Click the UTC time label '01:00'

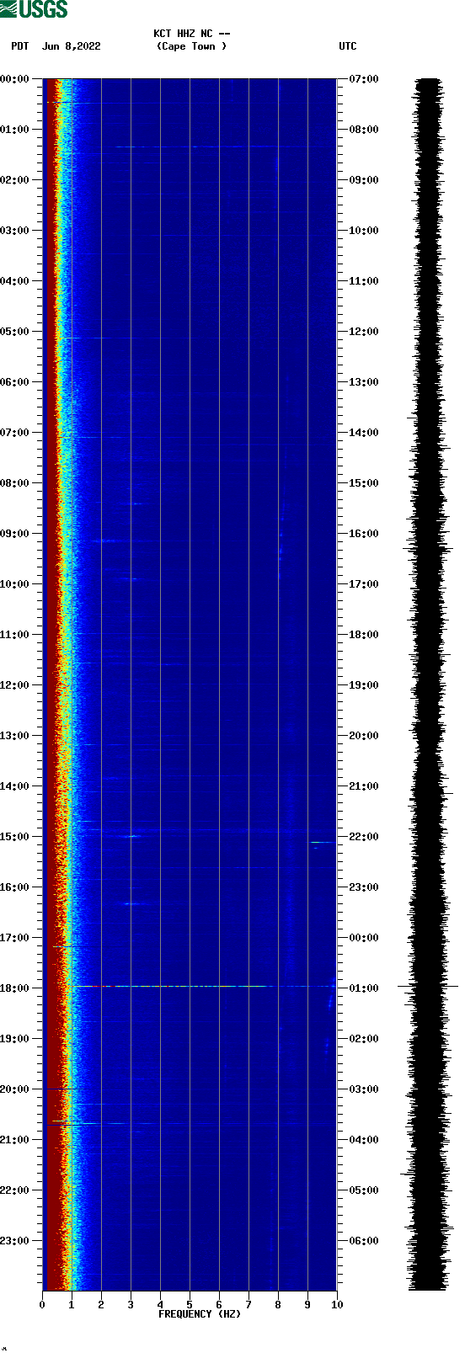click(x=364, y=988)
